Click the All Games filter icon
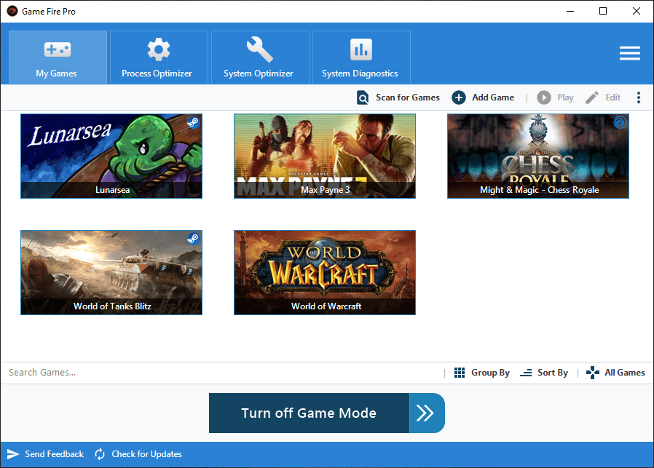The width and height of the screenshot is (654, 468). [593, 373]
